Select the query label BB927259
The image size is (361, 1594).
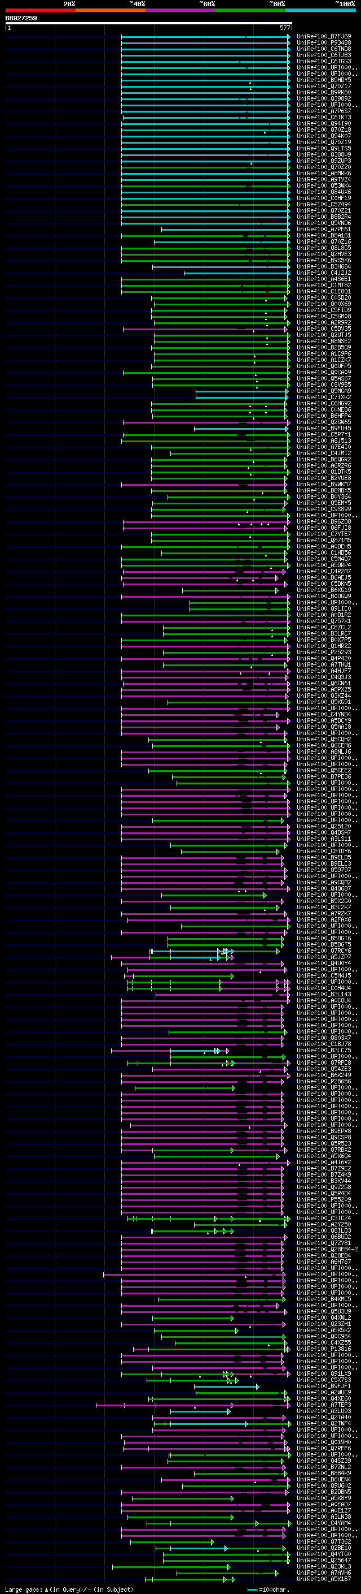pos(21,18)
